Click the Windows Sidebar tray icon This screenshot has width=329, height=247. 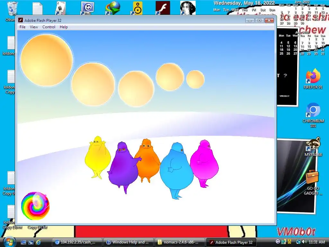coord(284,242)
